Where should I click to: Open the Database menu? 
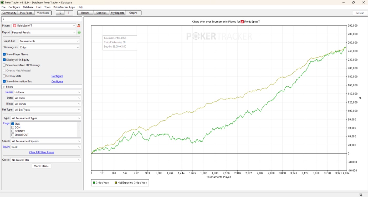(28, 7)
